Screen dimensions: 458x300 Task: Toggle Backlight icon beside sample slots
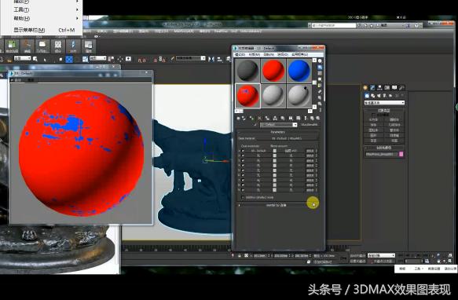tap(320, 68)
